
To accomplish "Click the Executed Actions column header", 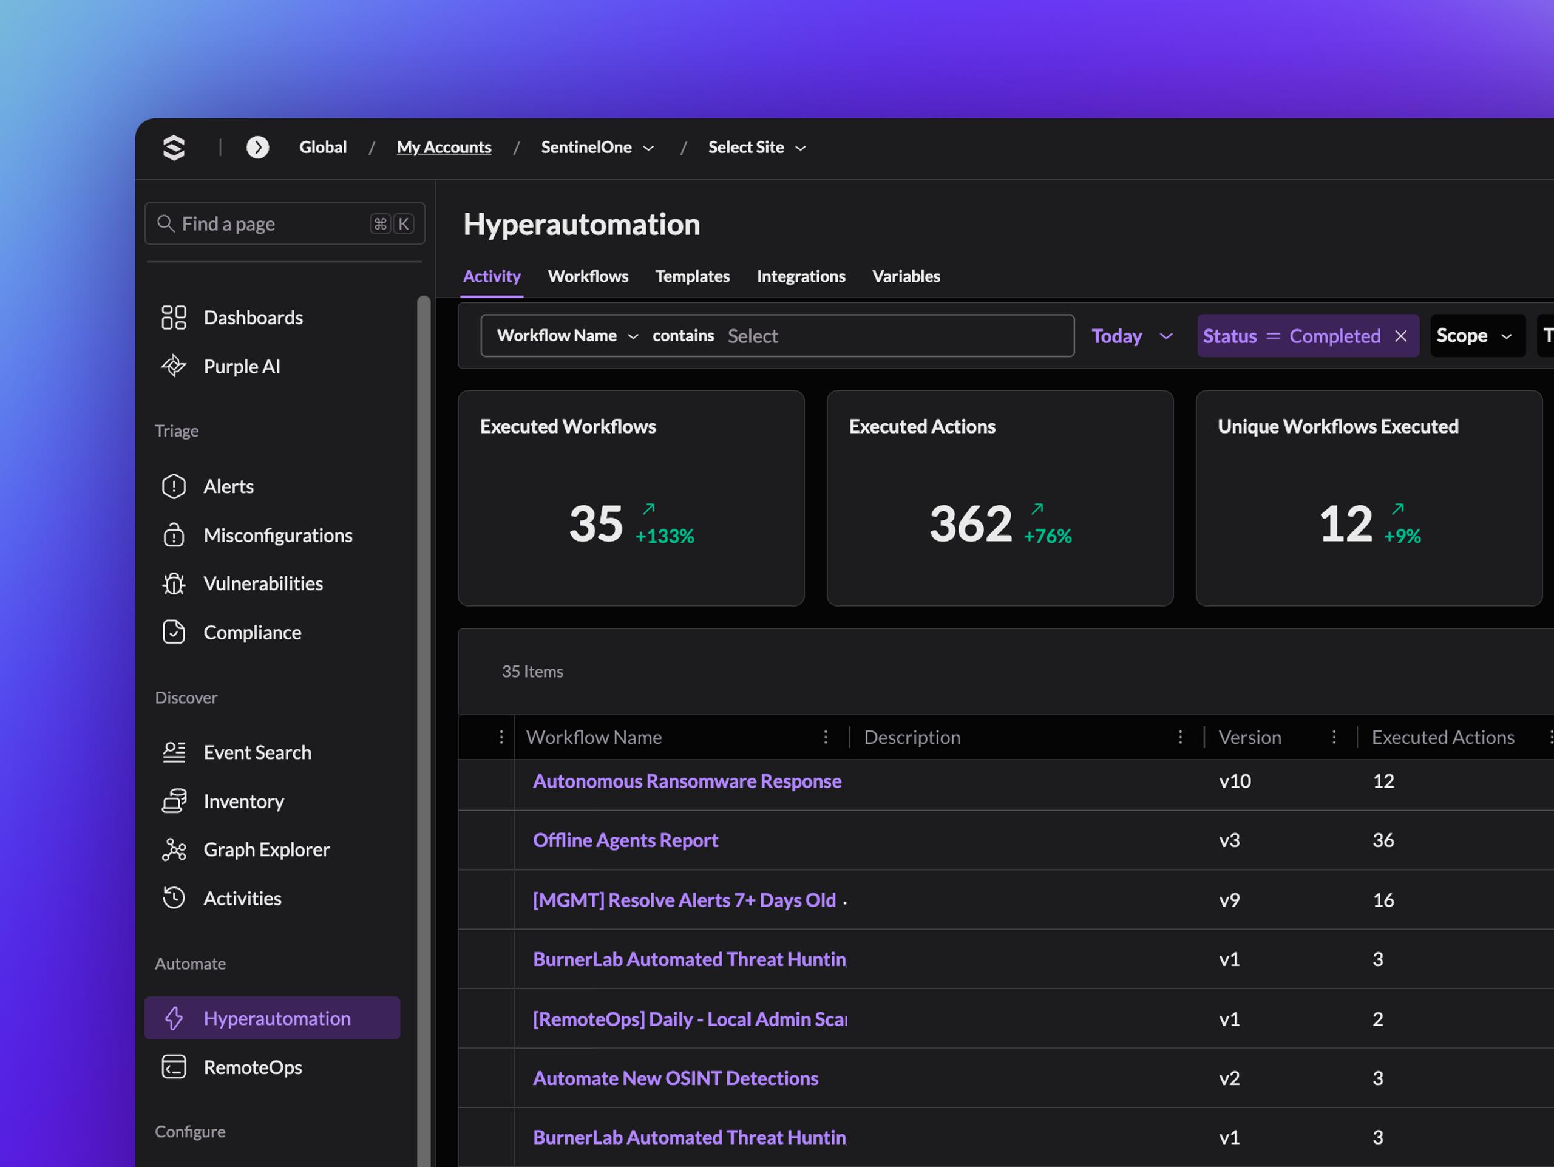I will 1443,737.
